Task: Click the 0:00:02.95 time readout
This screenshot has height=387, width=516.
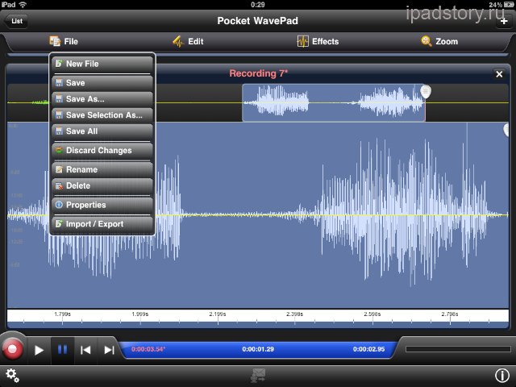Action: click(x=369, y=349)
